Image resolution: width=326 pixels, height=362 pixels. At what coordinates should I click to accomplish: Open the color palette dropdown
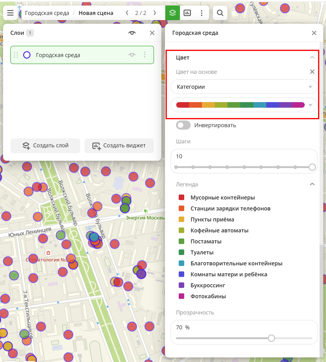[244, 105]
